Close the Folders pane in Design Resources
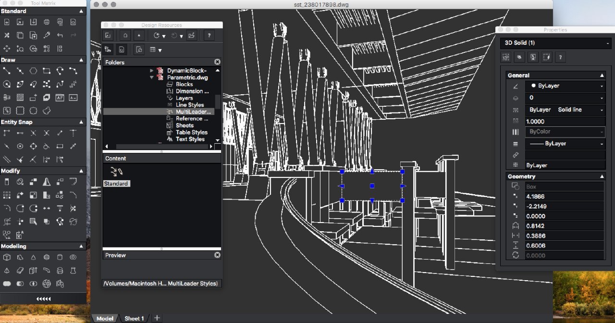 pos(217,62)
